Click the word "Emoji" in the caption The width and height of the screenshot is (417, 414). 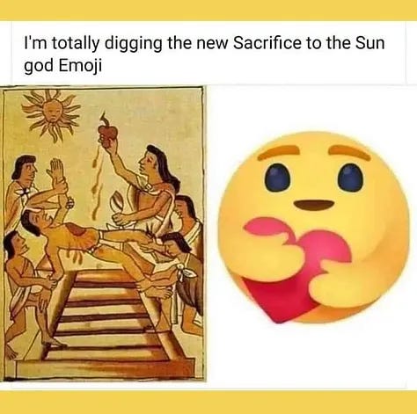coord(80,66)
